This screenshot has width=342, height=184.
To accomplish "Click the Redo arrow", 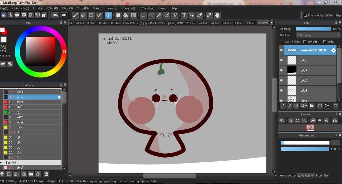I will pos(64,15).
